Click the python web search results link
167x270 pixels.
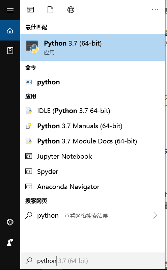coord(93,215)
